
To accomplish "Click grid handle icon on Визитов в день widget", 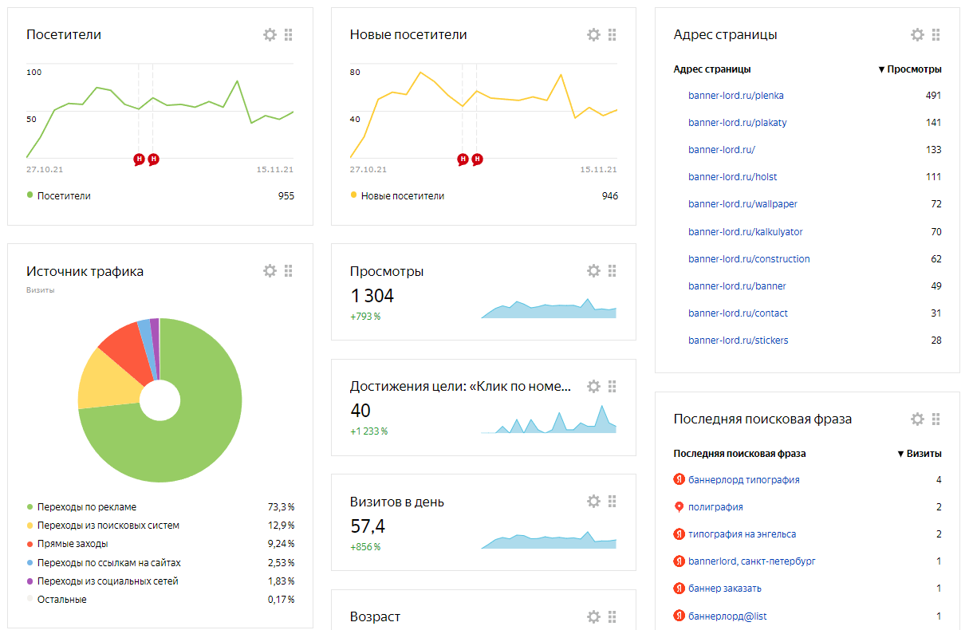I will (613, 501).
